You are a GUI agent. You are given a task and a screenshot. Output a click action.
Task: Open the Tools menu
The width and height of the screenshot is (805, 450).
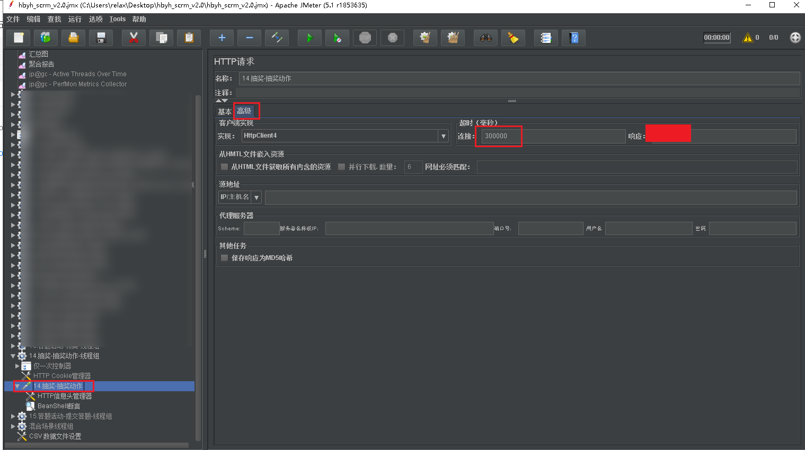click(x=118, y=19)
